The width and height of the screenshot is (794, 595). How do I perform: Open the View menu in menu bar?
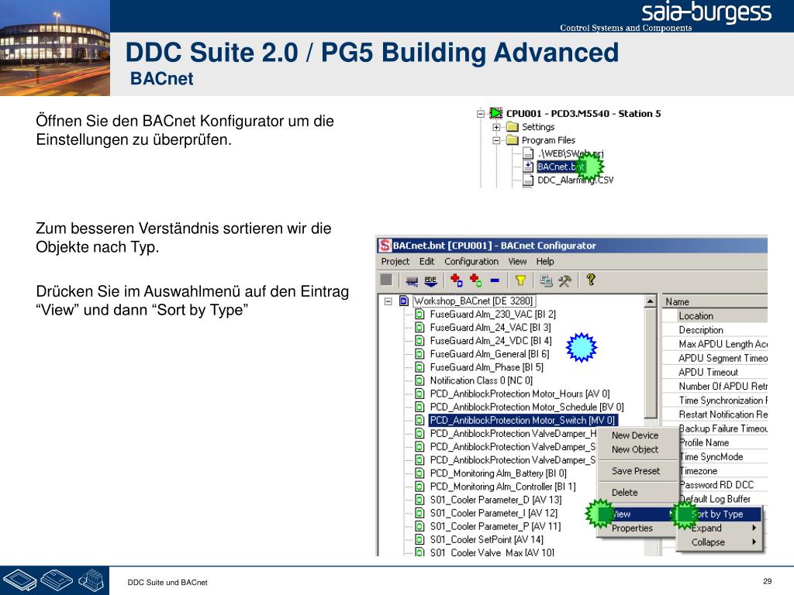click(x=517, y=262)
